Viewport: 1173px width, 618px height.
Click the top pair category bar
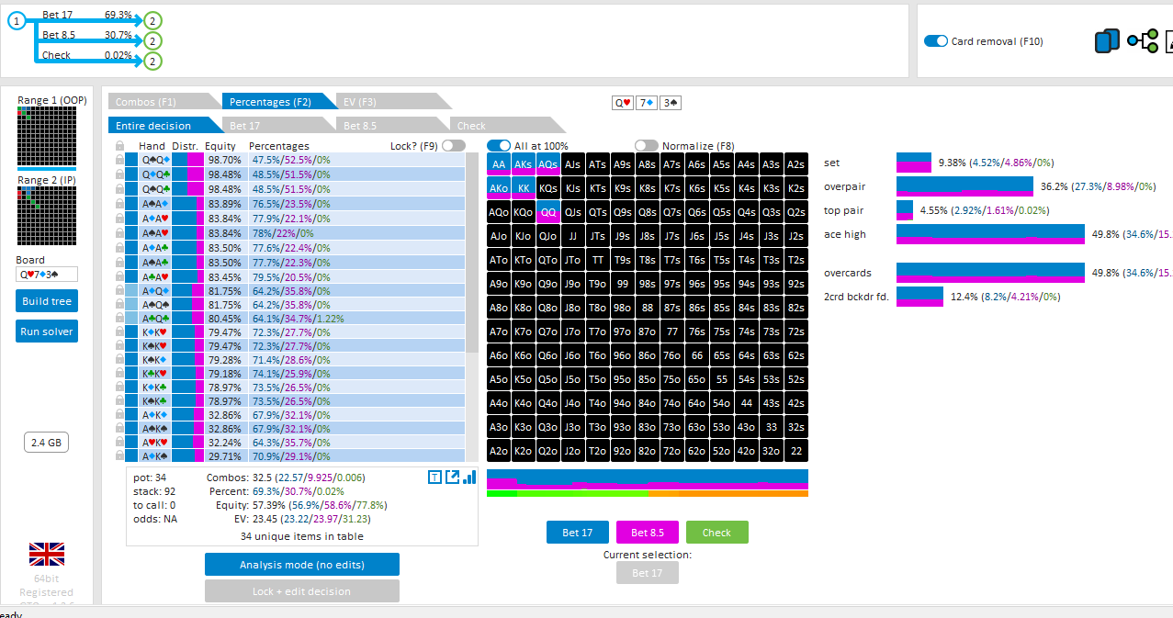coord(905,210)
